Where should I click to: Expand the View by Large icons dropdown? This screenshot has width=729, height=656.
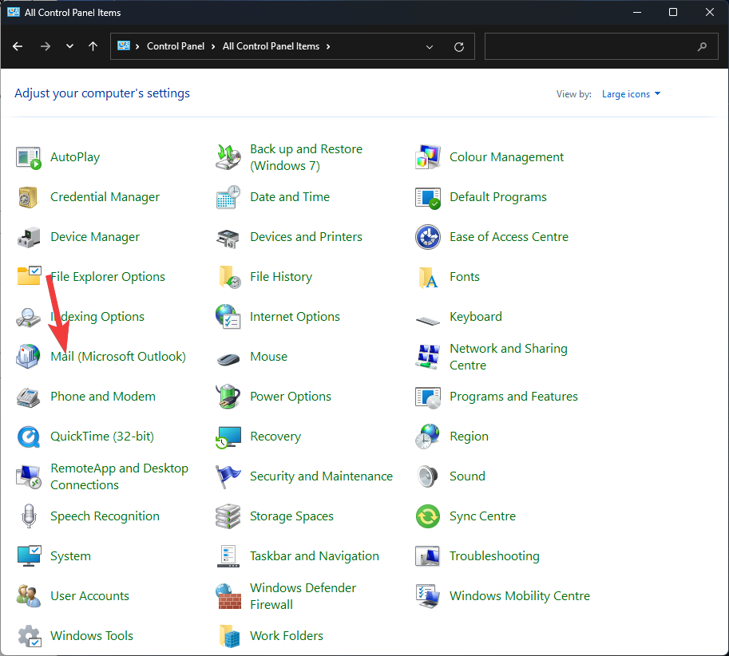(631, 94)
